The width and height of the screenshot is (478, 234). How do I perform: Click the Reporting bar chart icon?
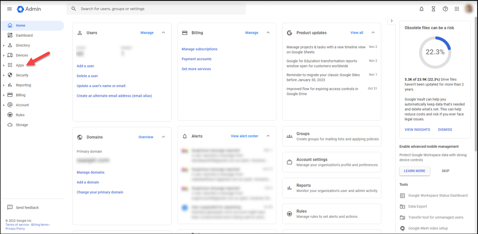pos(10,85)
